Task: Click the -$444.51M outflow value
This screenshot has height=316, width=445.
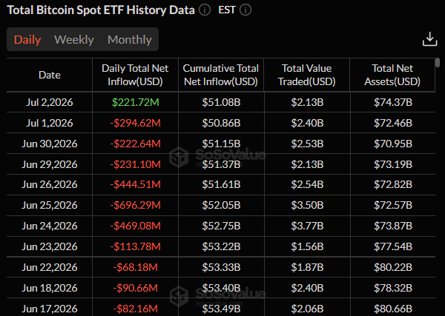Action: tap(136, 184)
